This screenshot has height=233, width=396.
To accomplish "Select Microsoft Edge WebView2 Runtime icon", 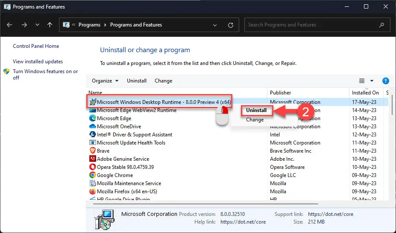I will [93, 110].
